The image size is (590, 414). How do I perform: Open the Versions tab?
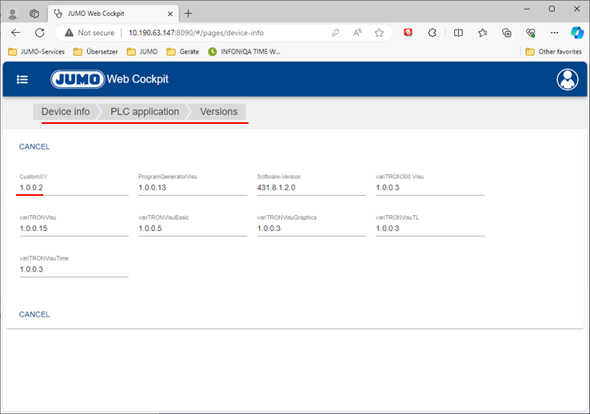218,112
